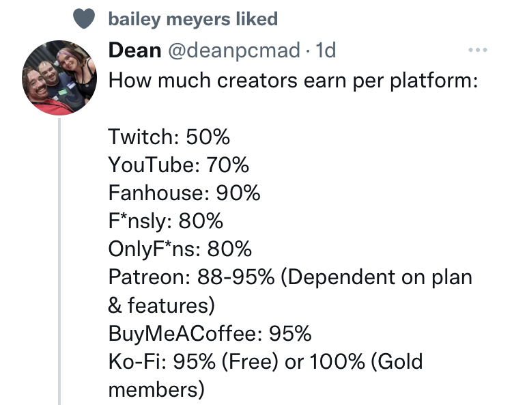This screenshot has height=405, width=512.
Task: Click the Ko-Fi: 95% (Free) line
Action: coord(266,361)
